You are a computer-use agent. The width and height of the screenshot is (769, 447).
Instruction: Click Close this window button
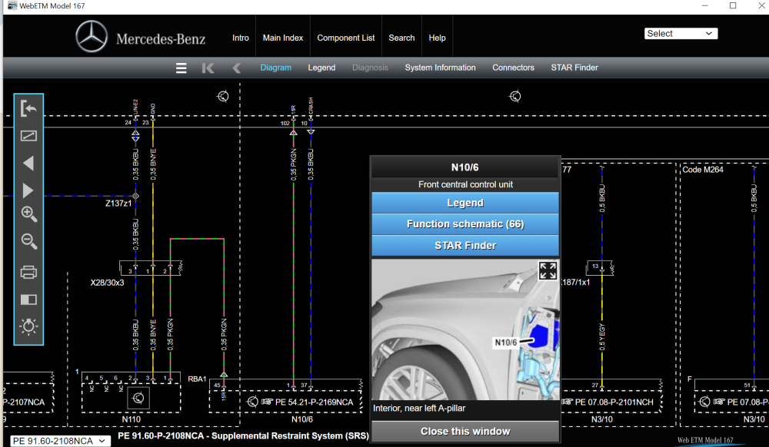point(465,432)
